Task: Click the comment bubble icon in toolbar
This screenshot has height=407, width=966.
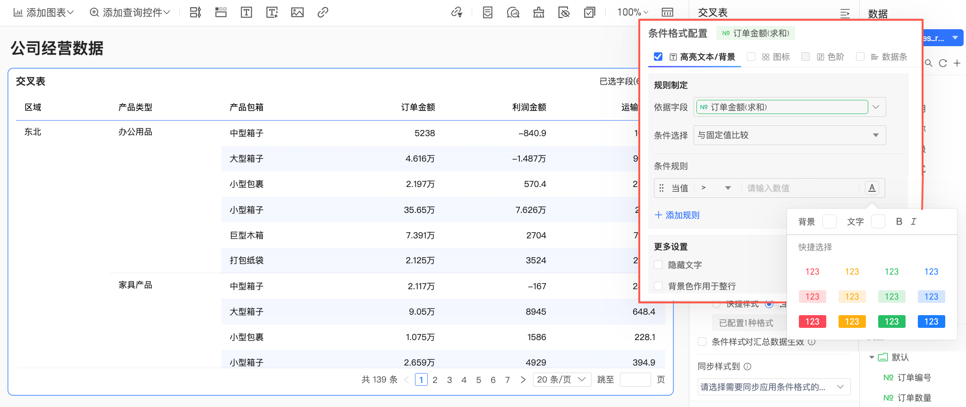Action: coord(513,12)
